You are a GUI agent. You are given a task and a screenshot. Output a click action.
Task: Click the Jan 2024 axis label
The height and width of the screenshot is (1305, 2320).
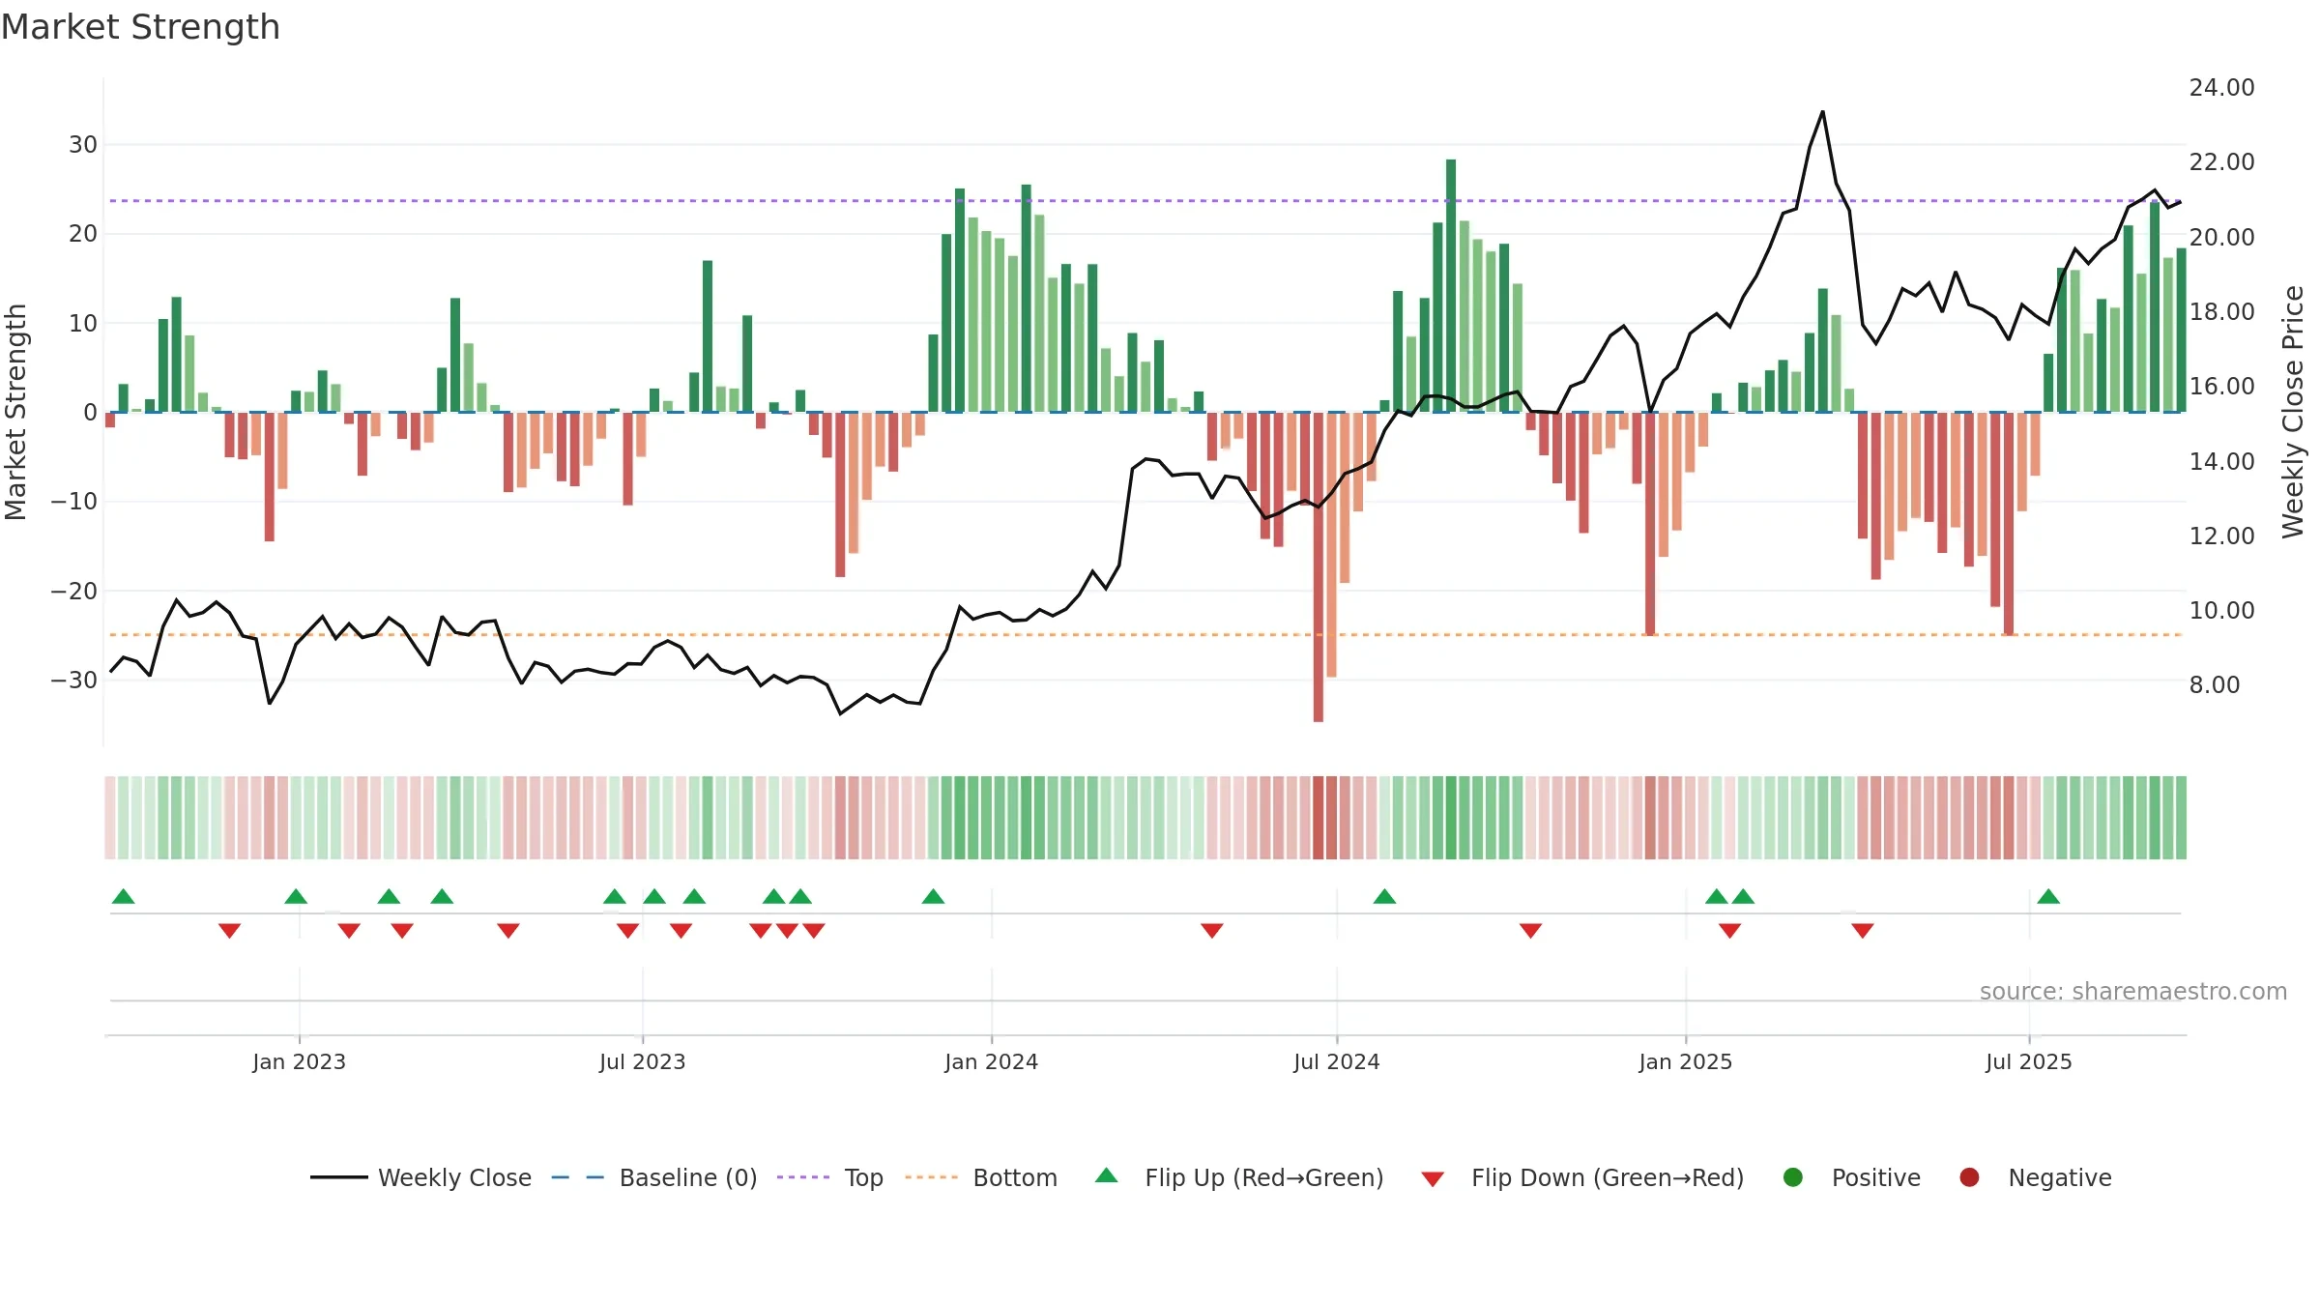(992, 1061)
